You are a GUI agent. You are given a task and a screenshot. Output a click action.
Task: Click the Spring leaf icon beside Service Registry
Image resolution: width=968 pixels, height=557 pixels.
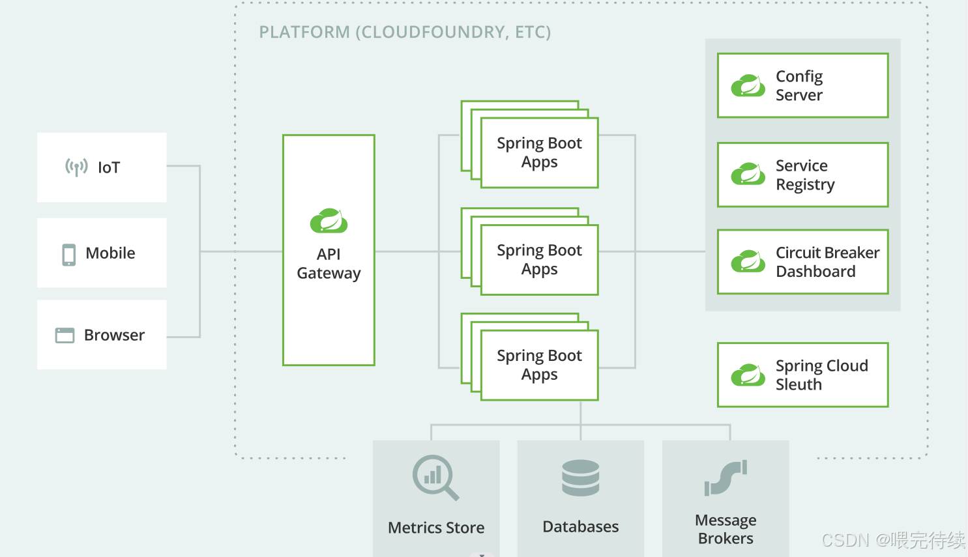748,175
